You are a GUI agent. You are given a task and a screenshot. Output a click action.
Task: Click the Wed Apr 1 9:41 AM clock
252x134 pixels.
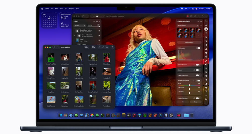click(205, 9)
